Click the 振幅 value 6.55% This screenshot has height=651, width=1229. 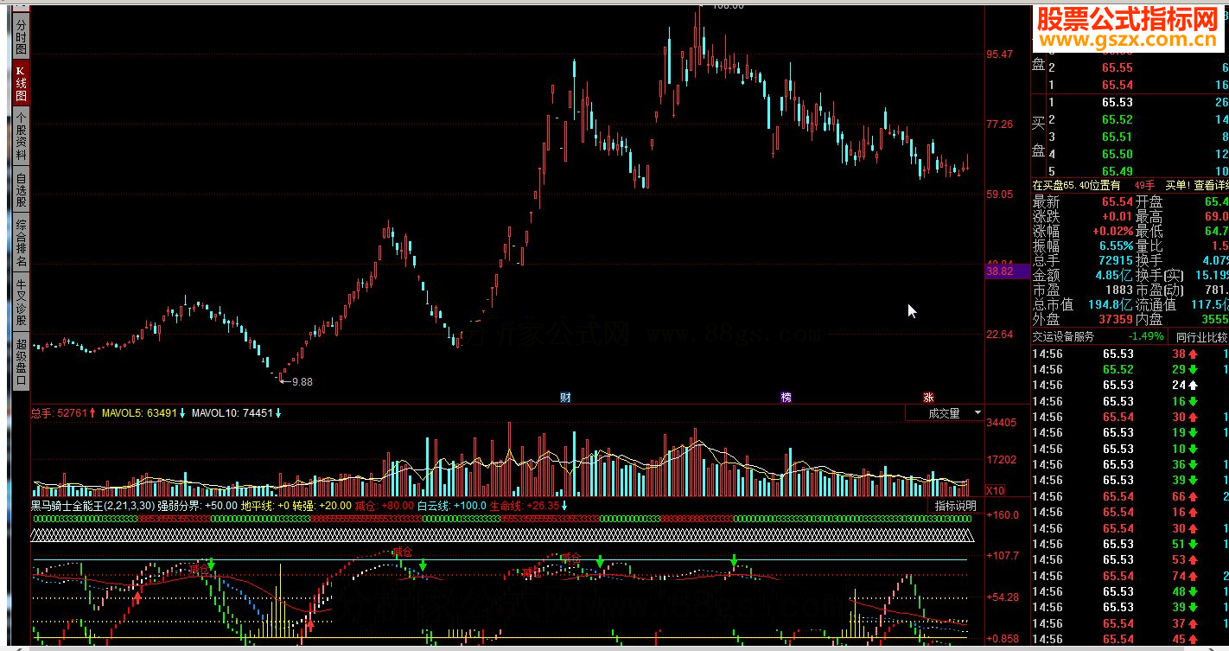pyautogui.click(x=1117, y=246)
